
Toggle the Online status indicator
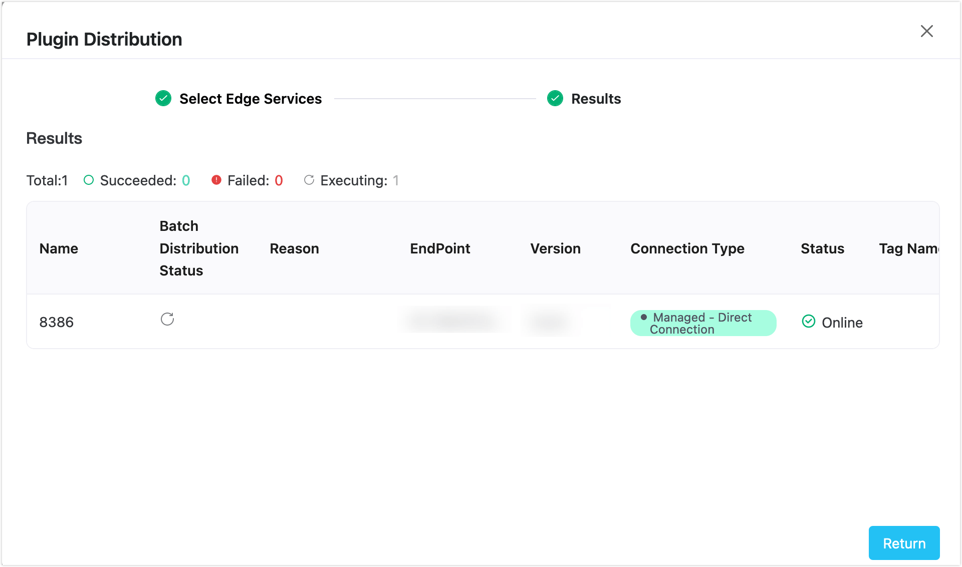[832, 322]
